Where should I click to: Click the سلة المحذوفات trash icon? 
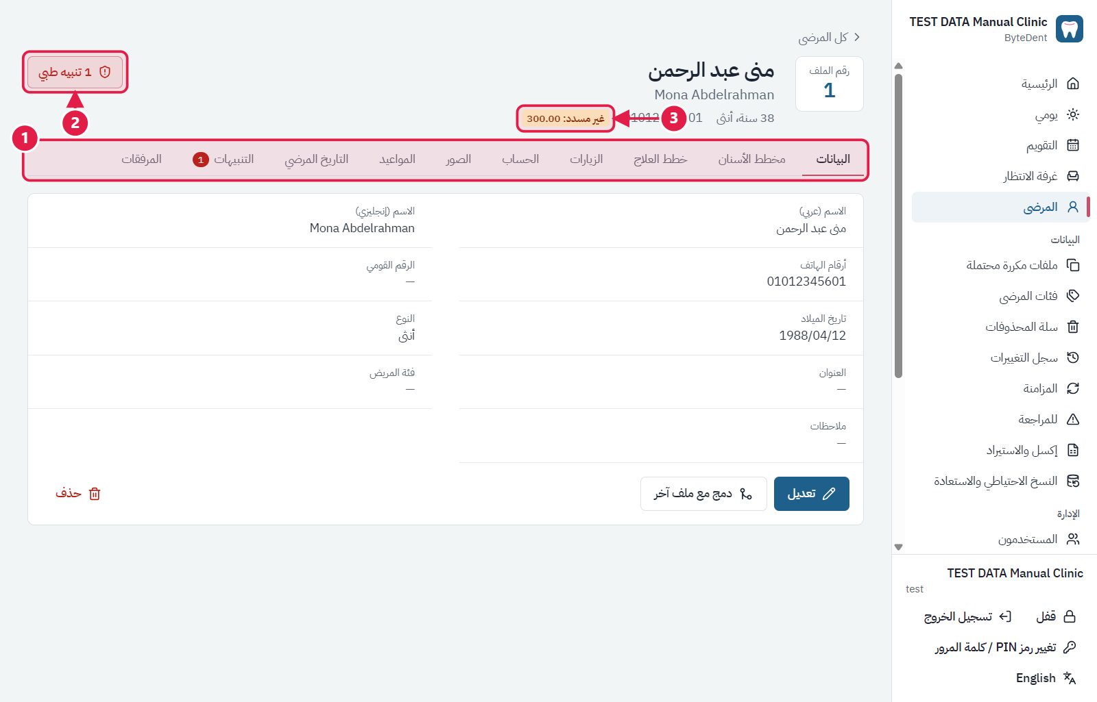(1073, 327)
